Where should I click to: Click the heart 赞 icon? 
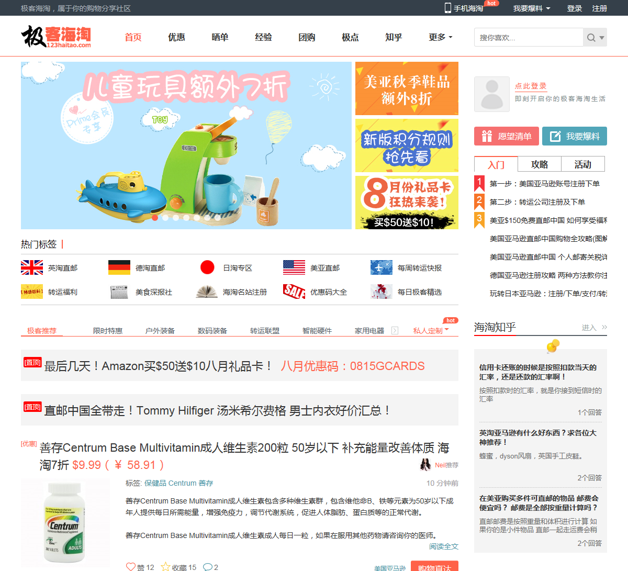[x=131, y=567]
